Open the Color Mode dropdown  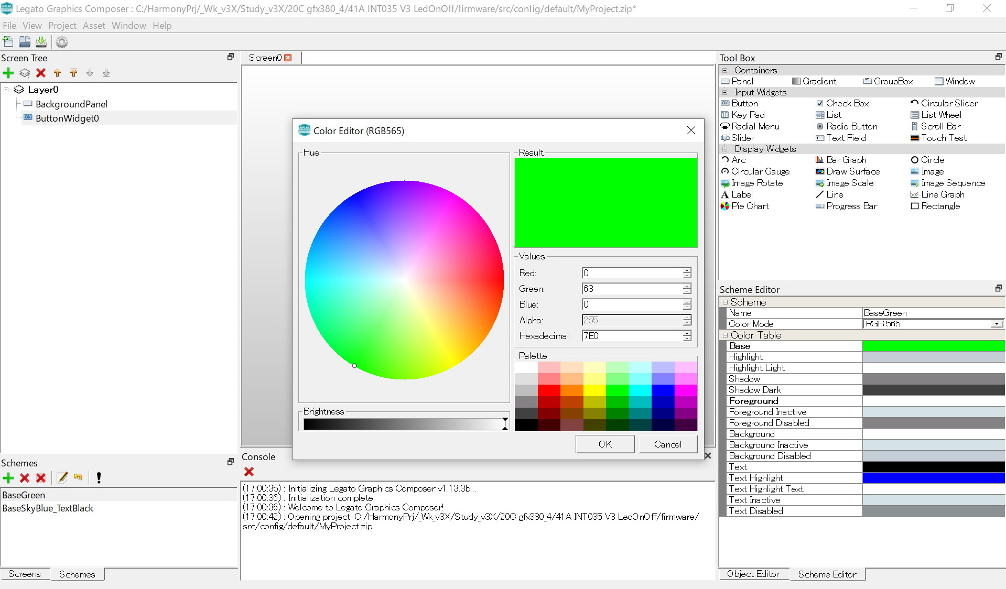click(996, 324)
